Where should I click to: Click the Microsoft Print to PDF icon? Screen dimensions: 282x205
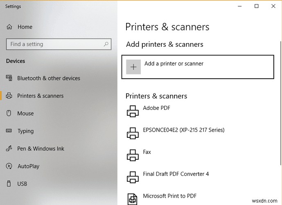point(132,199)
